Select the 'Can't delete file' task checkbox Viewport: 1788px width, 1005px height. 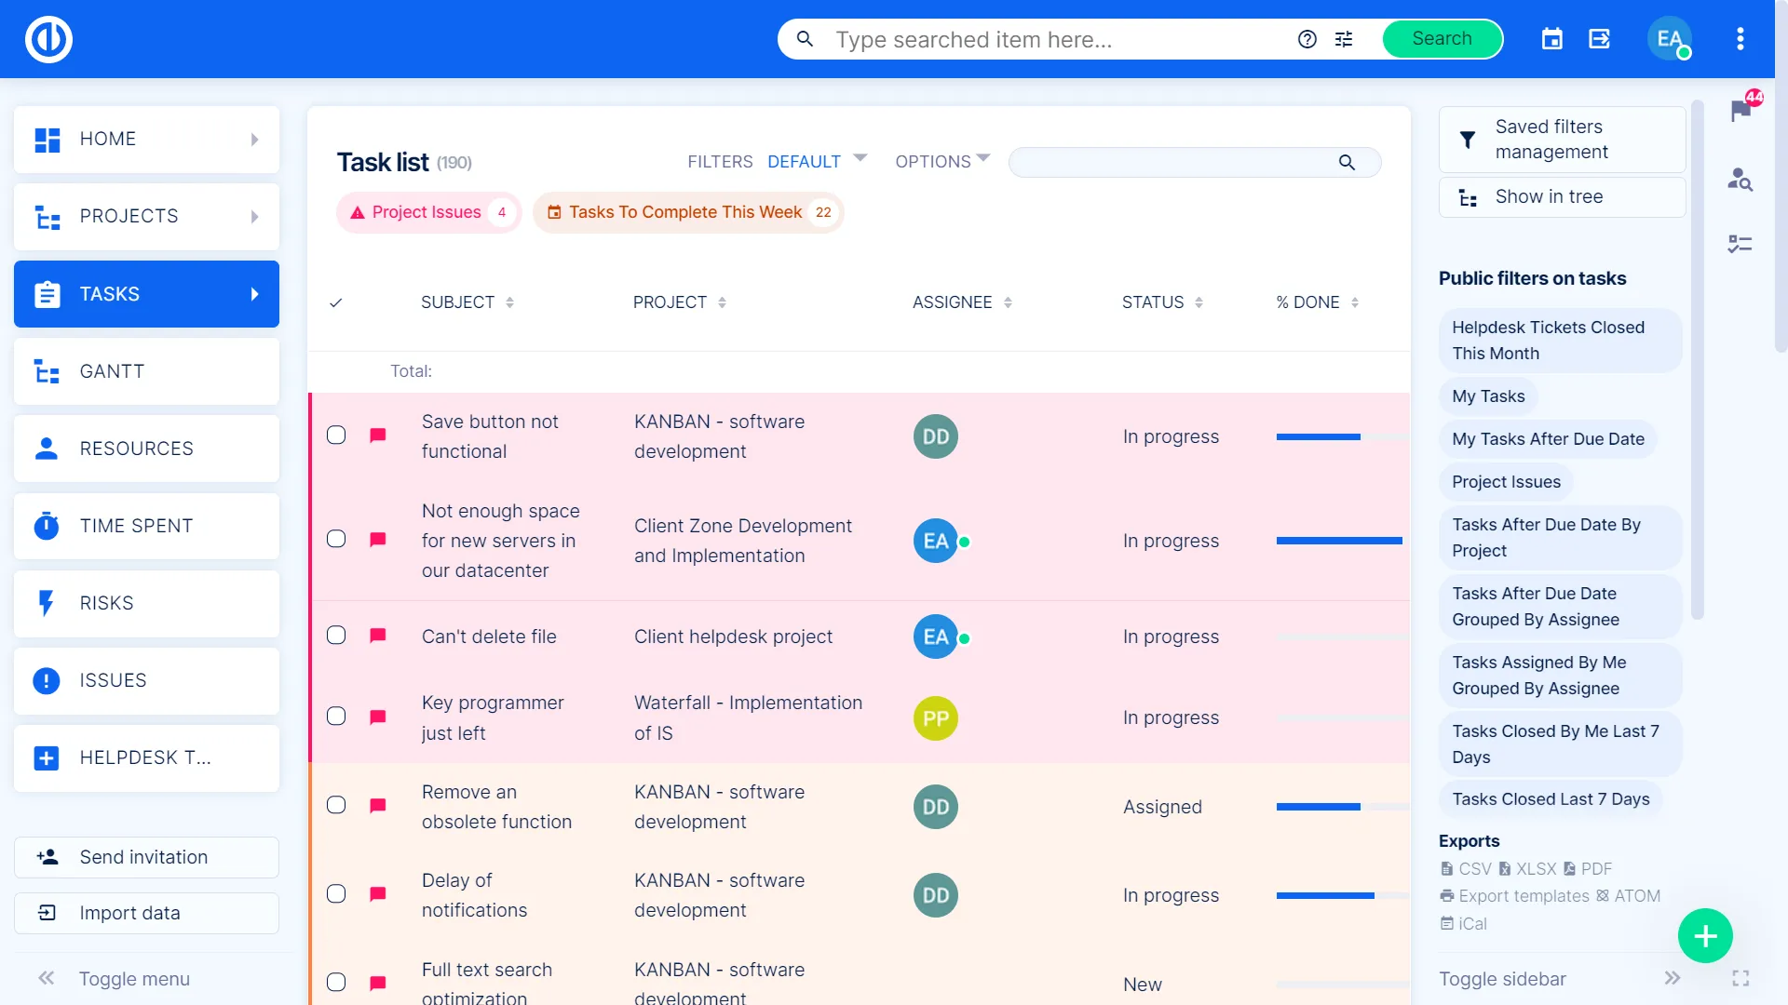(x=336, y=636)
